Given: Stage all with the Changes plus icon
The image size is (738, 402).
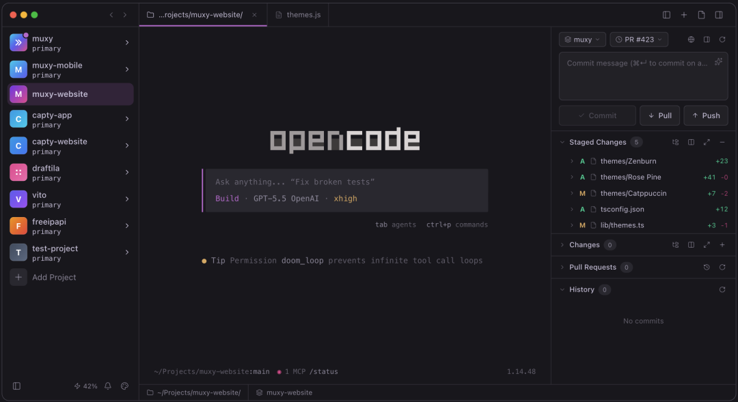Looking at the screenshot, I should (x=722, y=245).
